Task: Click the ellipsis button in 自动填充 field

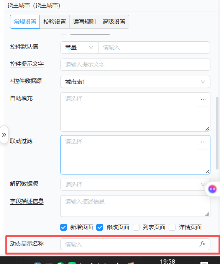Action: click(x=203, y=99)
